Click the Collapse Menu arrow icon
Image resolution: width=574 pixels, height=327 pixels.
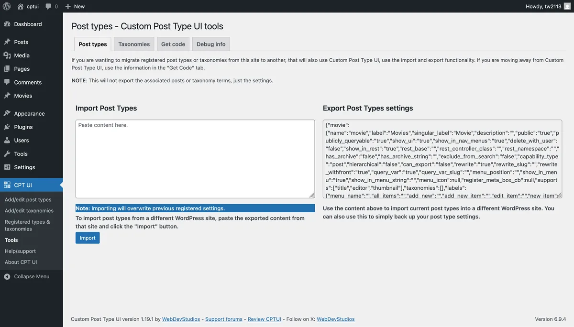pos(7,276)
